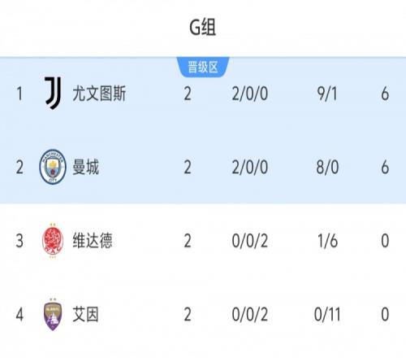Select rank number 1 row
This screenshot has height=358, width=406.
pyautogui.click(x=203, y=94)
